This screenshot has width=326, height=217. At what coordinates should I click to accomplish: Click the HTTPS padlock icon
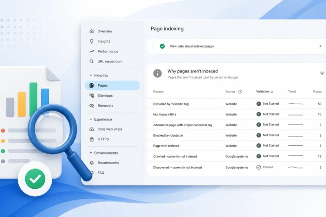[x=92, y=139]
